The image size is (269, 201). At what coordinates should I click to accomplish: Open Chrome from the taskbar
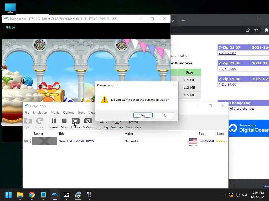tap(32, 195)
